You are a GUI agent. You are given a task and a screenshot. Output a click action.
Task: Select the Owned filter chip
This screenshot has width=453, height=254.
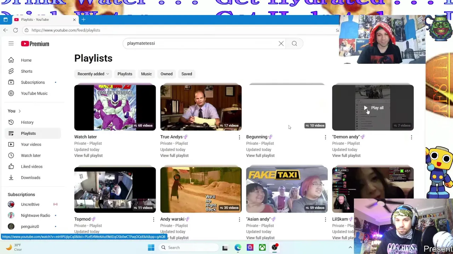[166, 74]
